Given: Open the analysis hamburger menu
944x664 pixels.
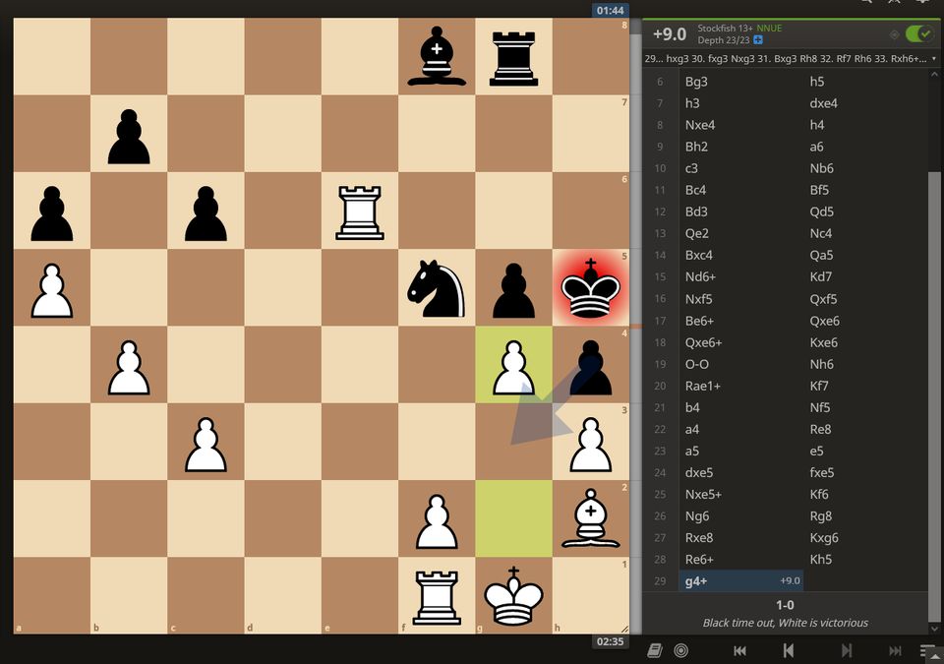Looking at the screenshot, I should tap(926, 650).
